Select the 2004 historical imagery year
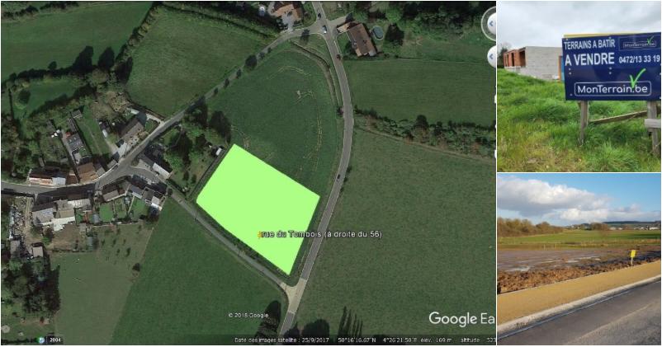 pos(54,340)
